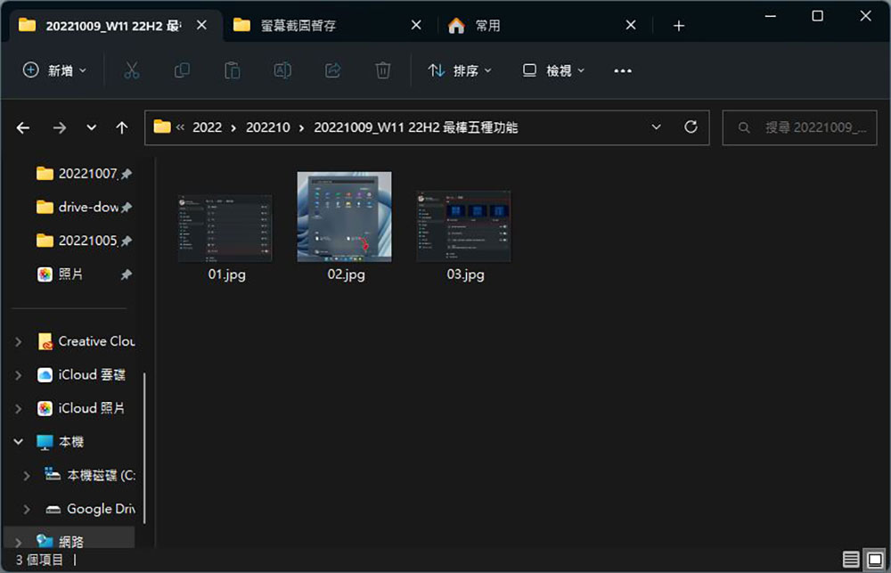The width and height of the screenshot is (891, 573).
Task: Click the Cut scissors icon
Action: click(131, 70)
